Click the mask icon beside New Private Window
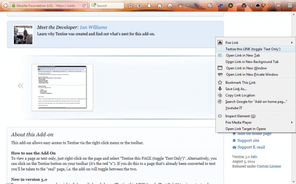296x184 pixels. click(220, 74)
